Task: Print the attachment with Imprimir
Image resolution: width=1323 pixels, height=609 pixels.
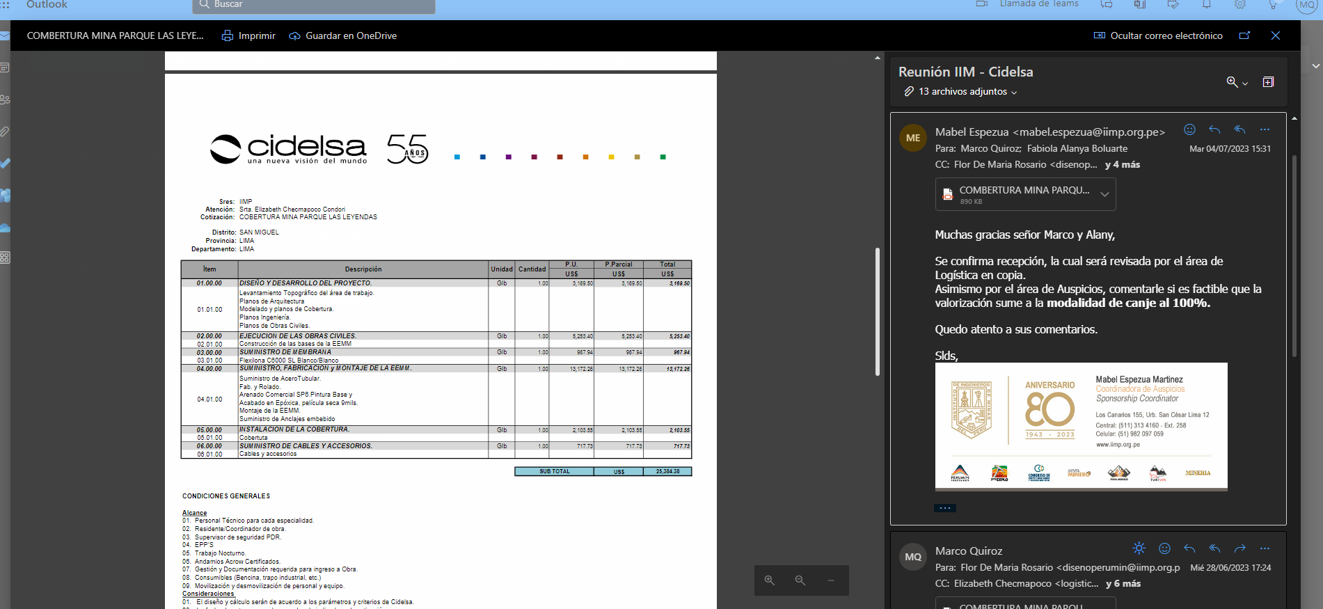Action: click(248, 35)
